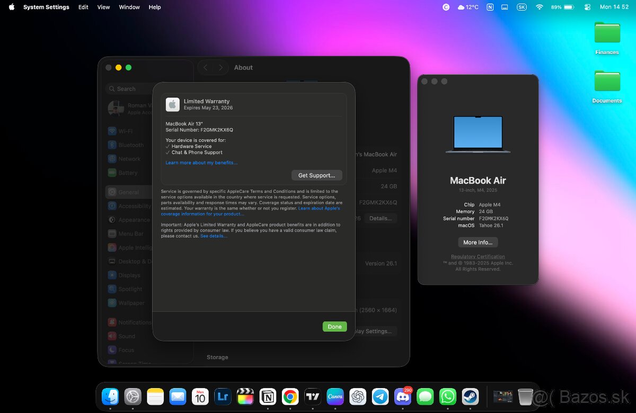The width and height of the screenshot is (636, 413).
Task: Open the Window menu
Action: 129,7
